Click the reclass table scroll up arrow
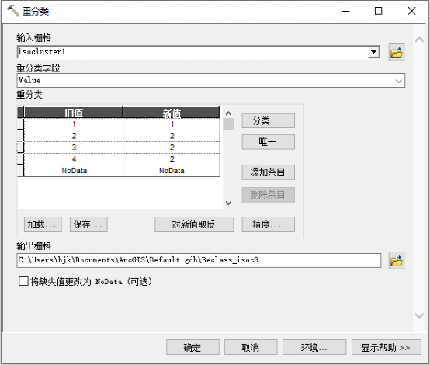The width and height of the screenshot is (430, 365). pyautogui.click(x=228, y=113)
